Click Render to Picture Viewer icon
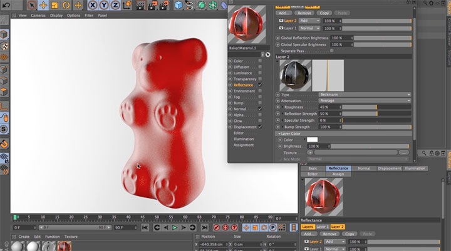The width and height of the screenshot is (451, 251). point(152,5)
